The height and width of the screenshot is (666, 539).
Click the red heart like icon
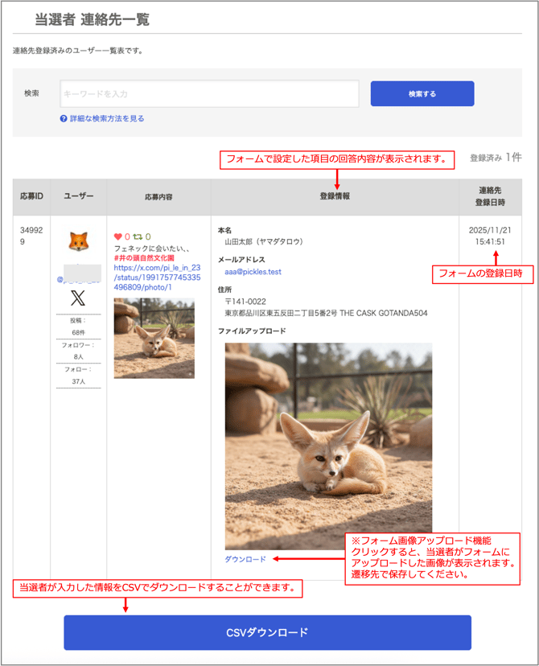[x=118, y=237]
